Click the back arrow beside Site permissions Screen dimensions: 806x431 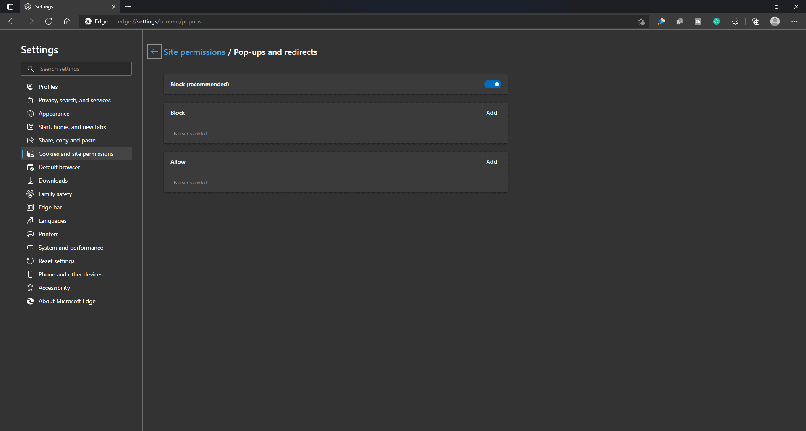pyautogui.click(x=154, y=52)
